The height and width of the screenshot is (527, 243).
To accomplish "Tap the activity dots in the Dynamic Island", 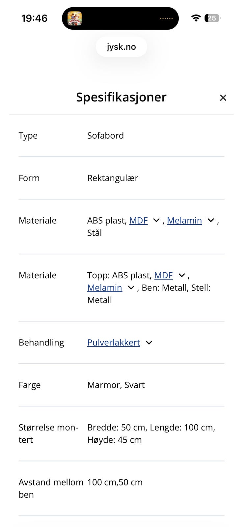I will (x=166, y=18).
